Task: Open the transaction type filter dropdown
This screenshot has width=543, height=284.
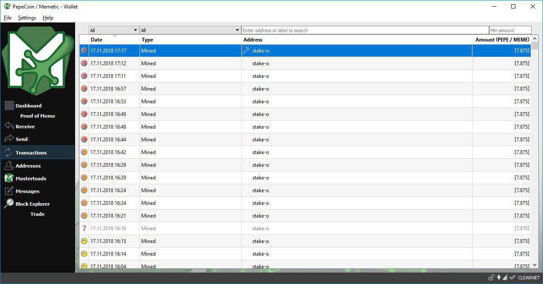Action: pos(190,30)
